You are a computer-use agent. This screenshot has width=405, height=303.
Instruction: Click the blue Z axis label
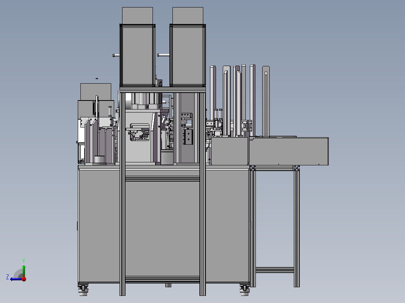[8, 277]
